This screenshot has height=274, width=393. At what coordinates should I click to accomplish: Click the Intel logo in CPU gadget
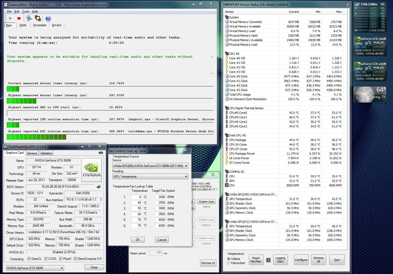[x=357, y=4]
